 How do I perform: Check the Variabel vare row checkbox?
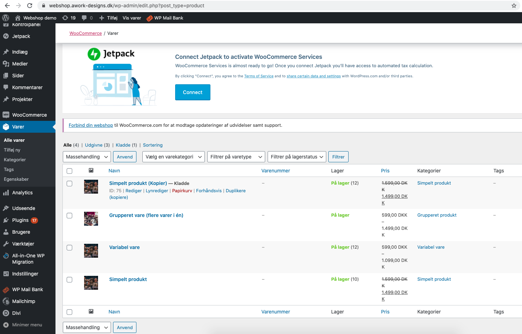(x=69, y=248)
